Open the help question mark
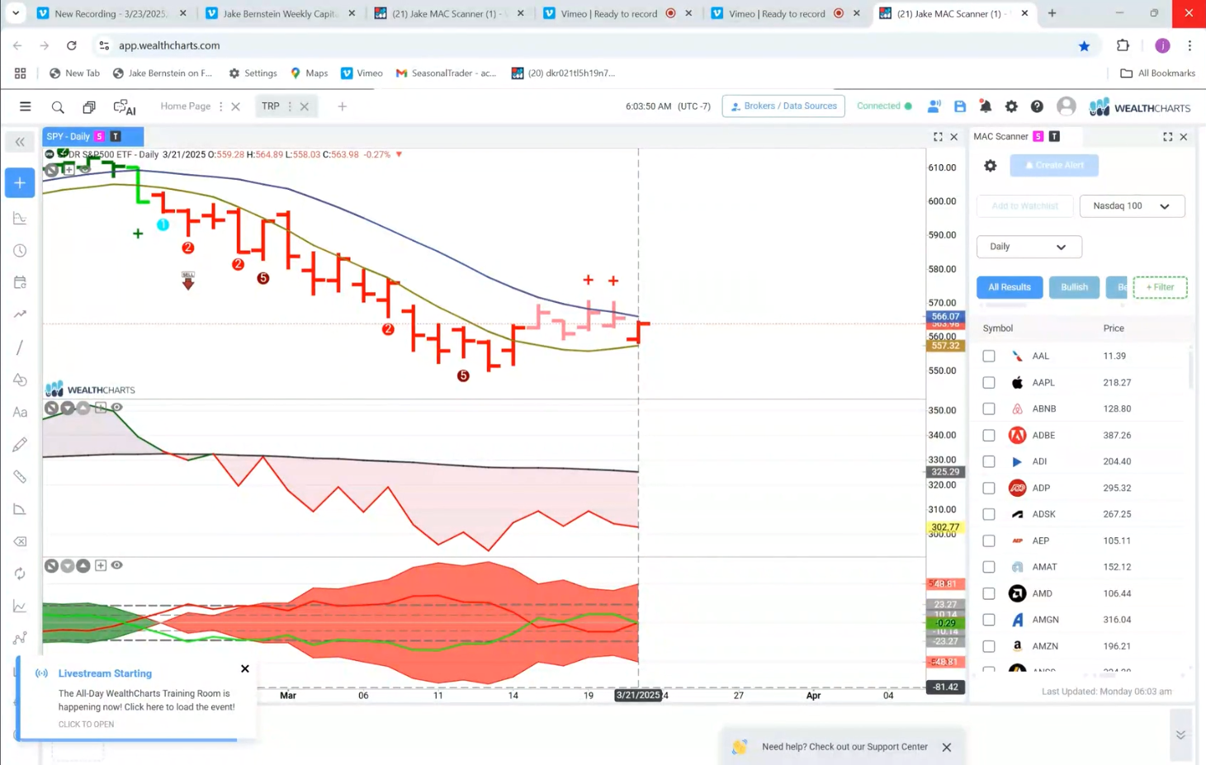 (1037, 106)
